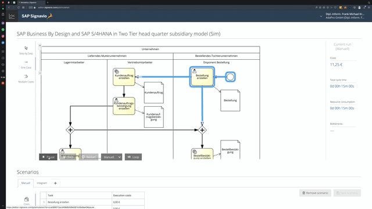Click the Lagermitarbeiter lane header
This screenshot has width=372, height=209.
tap(74, 62)
